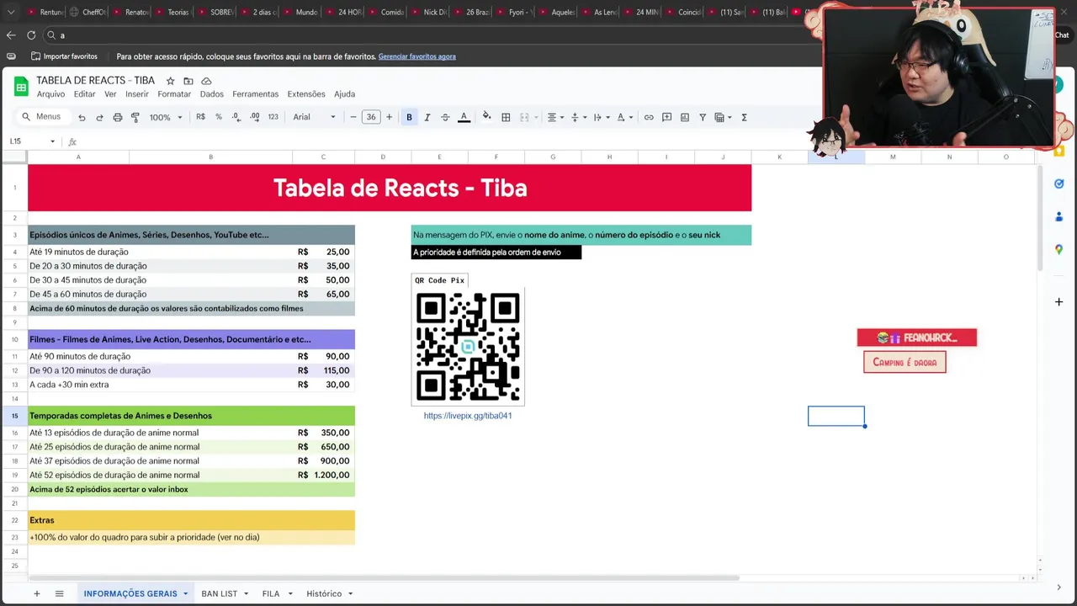Screen dimensions: 1077x606
Task: Open the Extensões menu
Action: coord(306,94)
